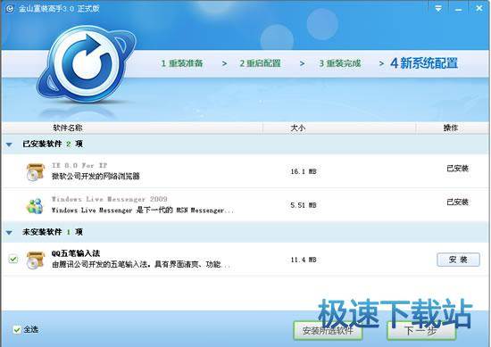Toggle the 全选 checkbox
Screen dimensions: 491x347
click(x=17, y=329)
